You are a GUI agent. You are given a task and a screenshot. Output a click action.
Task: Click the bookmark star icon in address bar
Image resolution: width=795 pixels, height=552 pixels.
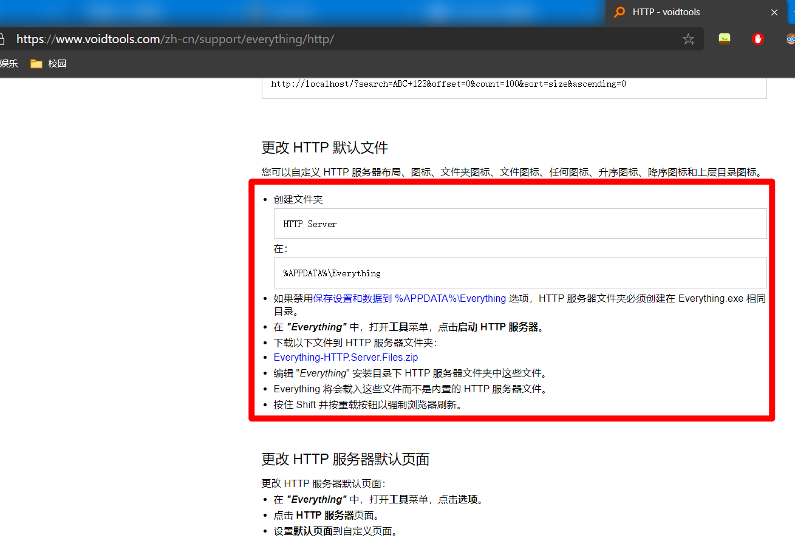click(x=688, y=39)
